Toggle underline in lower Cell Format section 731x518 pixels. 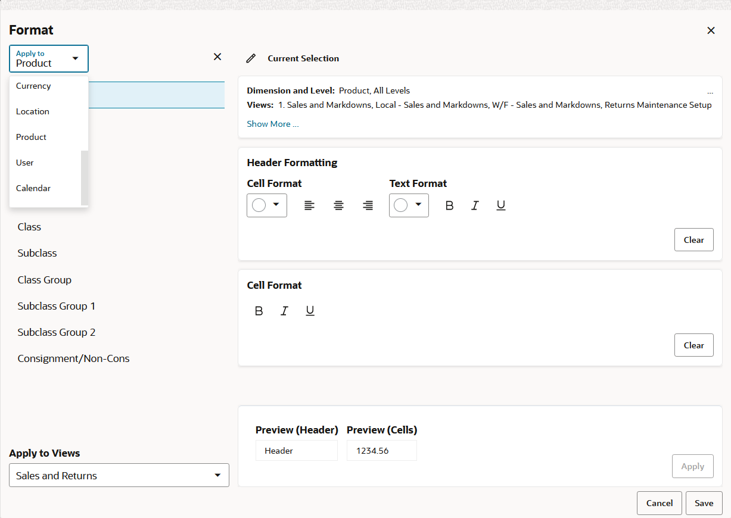(x=310, y=311)
